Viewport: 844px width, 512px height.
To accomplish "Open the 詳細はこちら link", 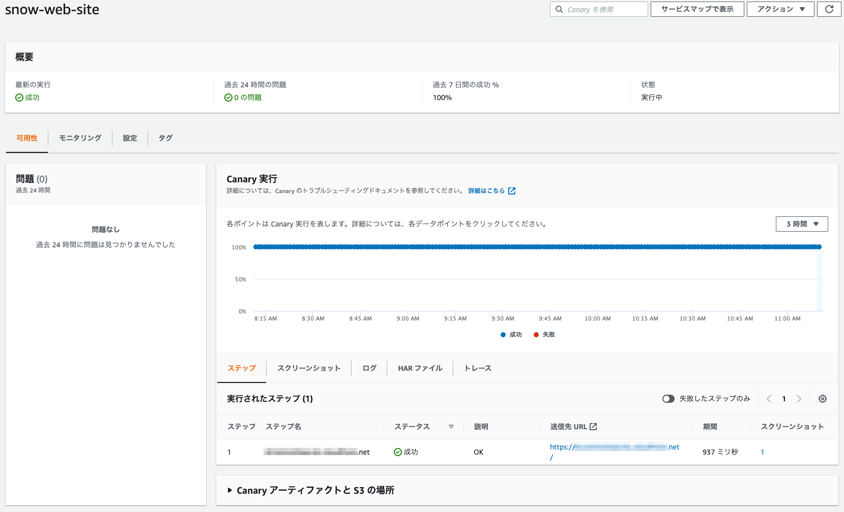I will 492,191.
